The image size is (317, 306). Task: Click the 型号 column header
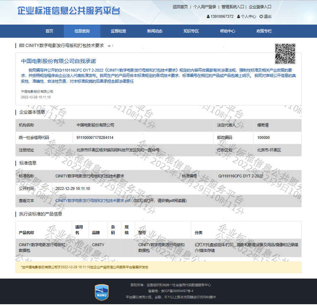142,233
